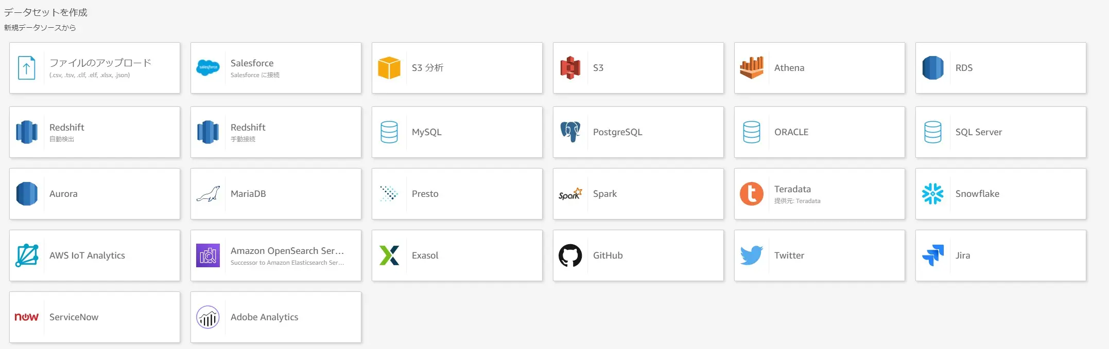1109x349 pixels.
Task: Open the AWS IoT Analytics icon
Action: 27,255
